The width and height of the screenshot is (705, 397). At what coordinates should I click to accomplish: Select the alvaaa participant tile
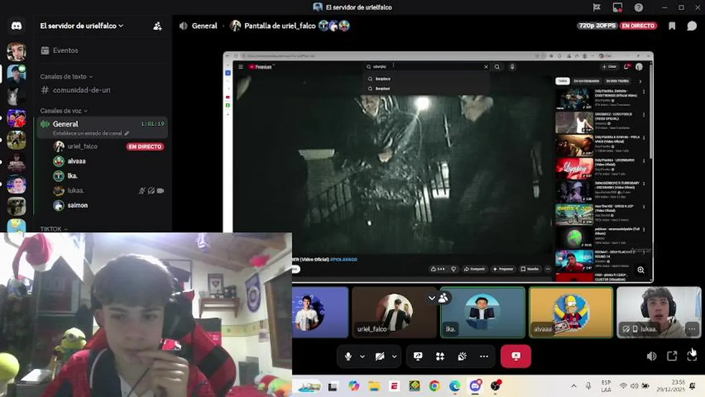(571, 312)
